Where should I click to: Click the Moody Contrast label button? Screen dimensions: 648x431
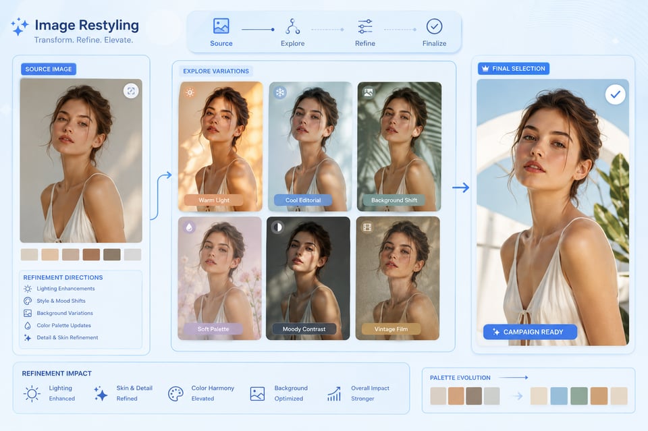[x=304, y=329]
